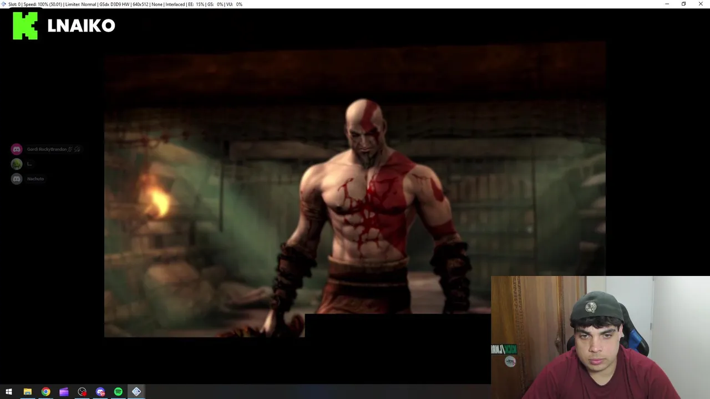Select the Nachuto name label
Image resolution: width=710 pixels, height=399 pixels.
pos(35,178)
